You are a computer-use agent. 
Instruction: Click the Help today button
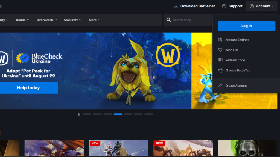coord(28,88)
